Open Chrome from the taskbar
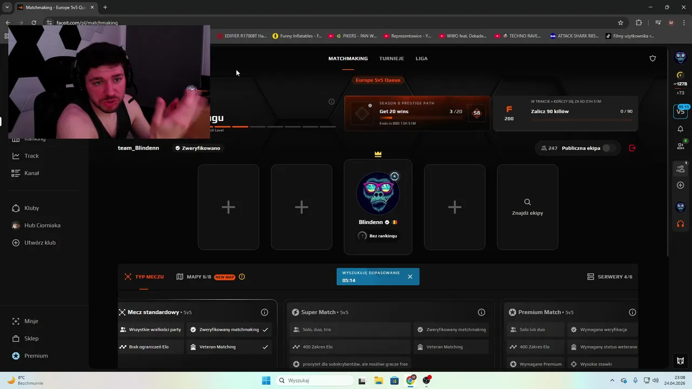692x389 pixels. pos(410,380)
